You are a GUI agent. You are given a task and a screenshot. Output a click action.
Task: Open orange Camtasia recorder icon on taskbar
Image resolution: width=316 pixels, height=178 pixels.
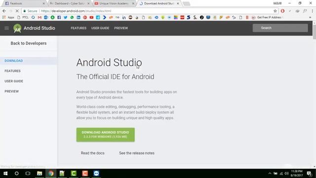pyautogui.click(x=85, y=174)
